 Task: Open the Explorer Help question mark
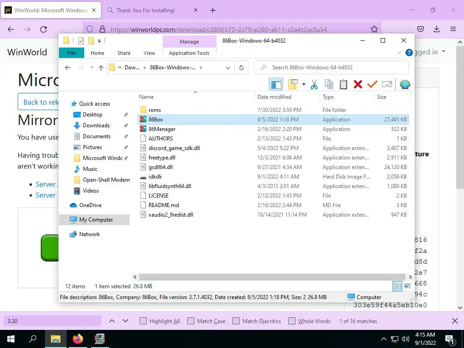tap(409, 53)
